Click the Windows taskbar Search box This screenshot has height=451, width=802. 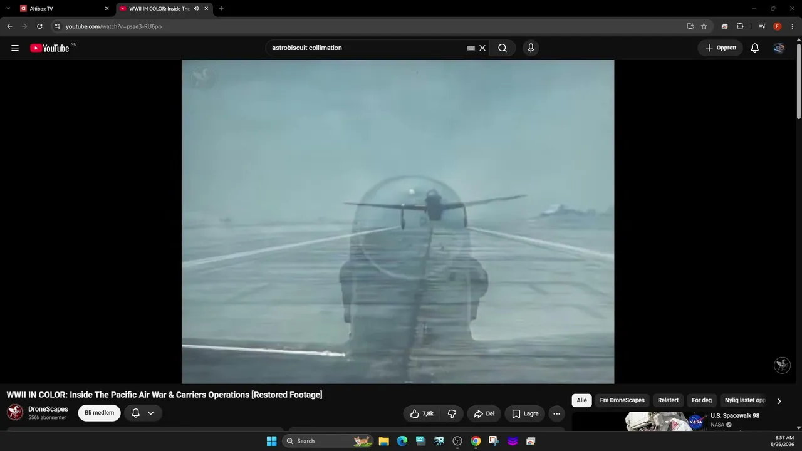coord(327,441)
